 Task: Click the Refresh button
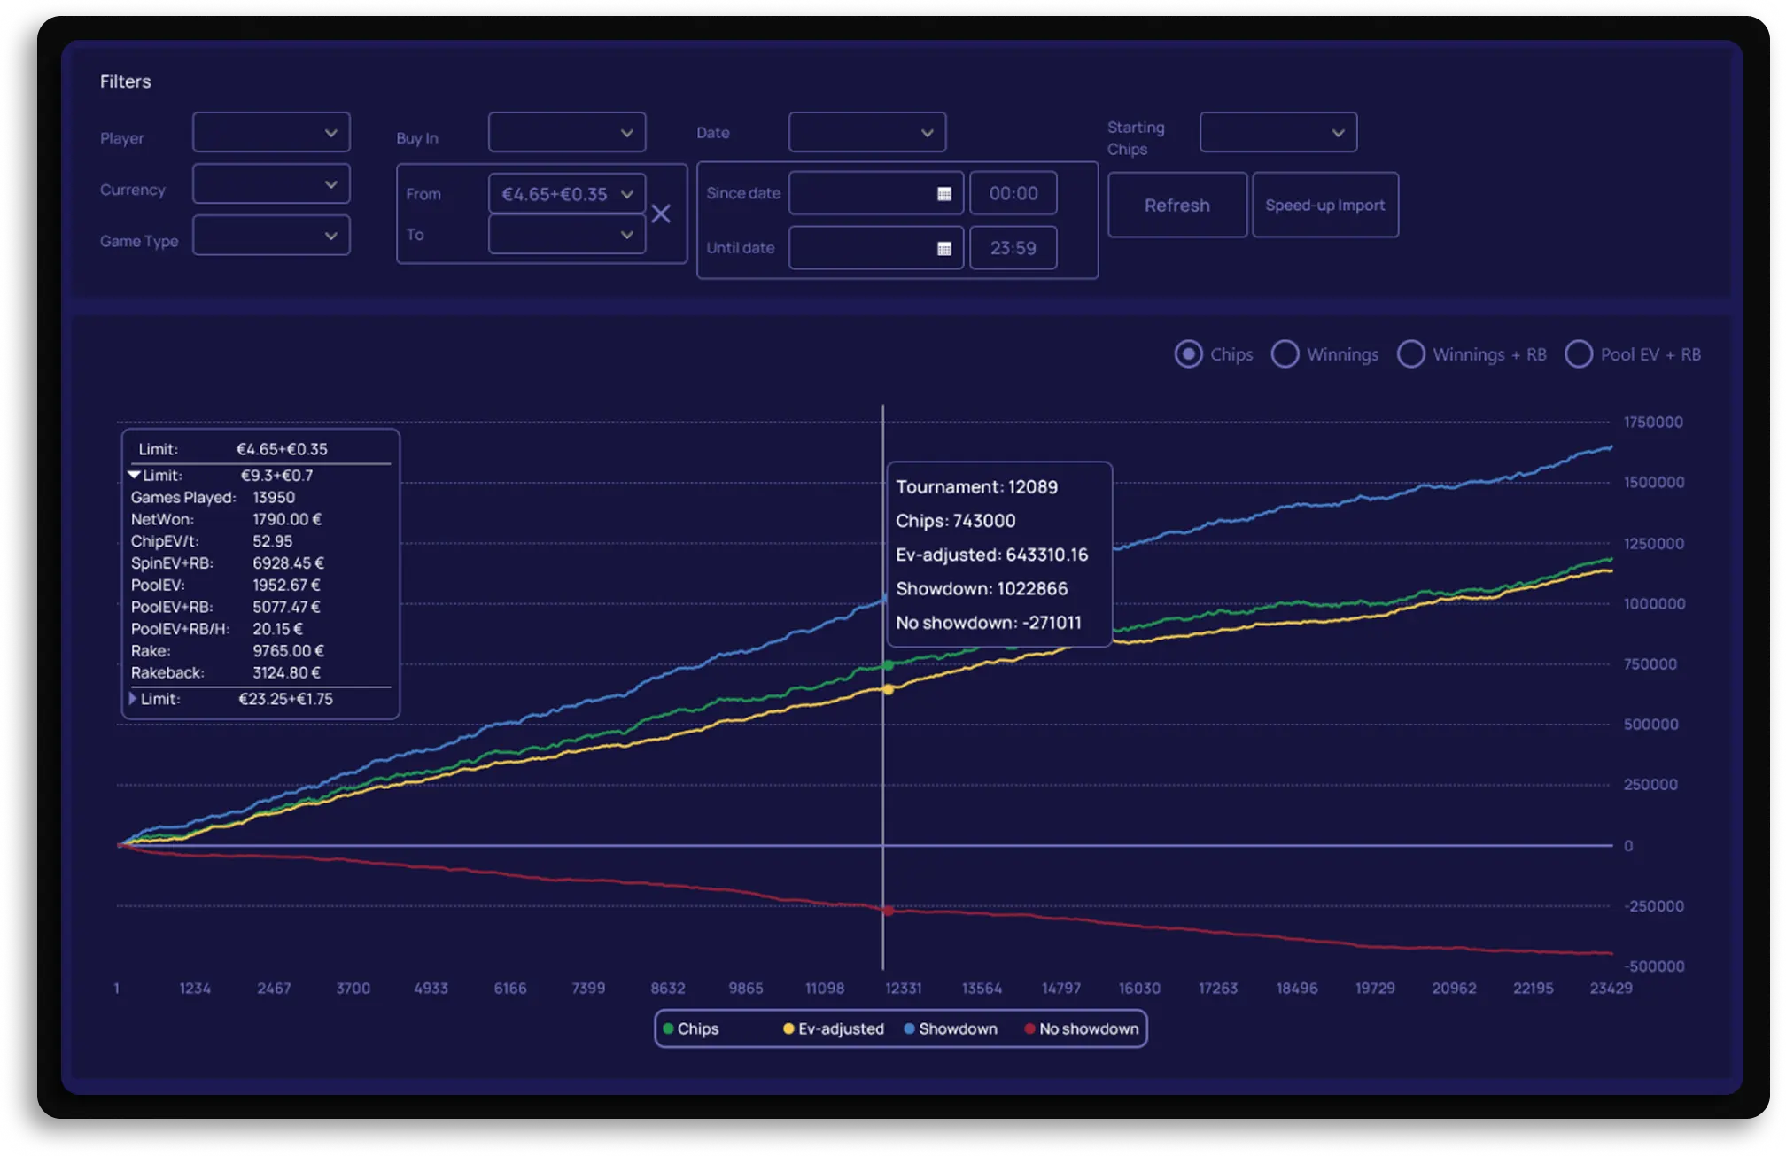click(1176, 206)
